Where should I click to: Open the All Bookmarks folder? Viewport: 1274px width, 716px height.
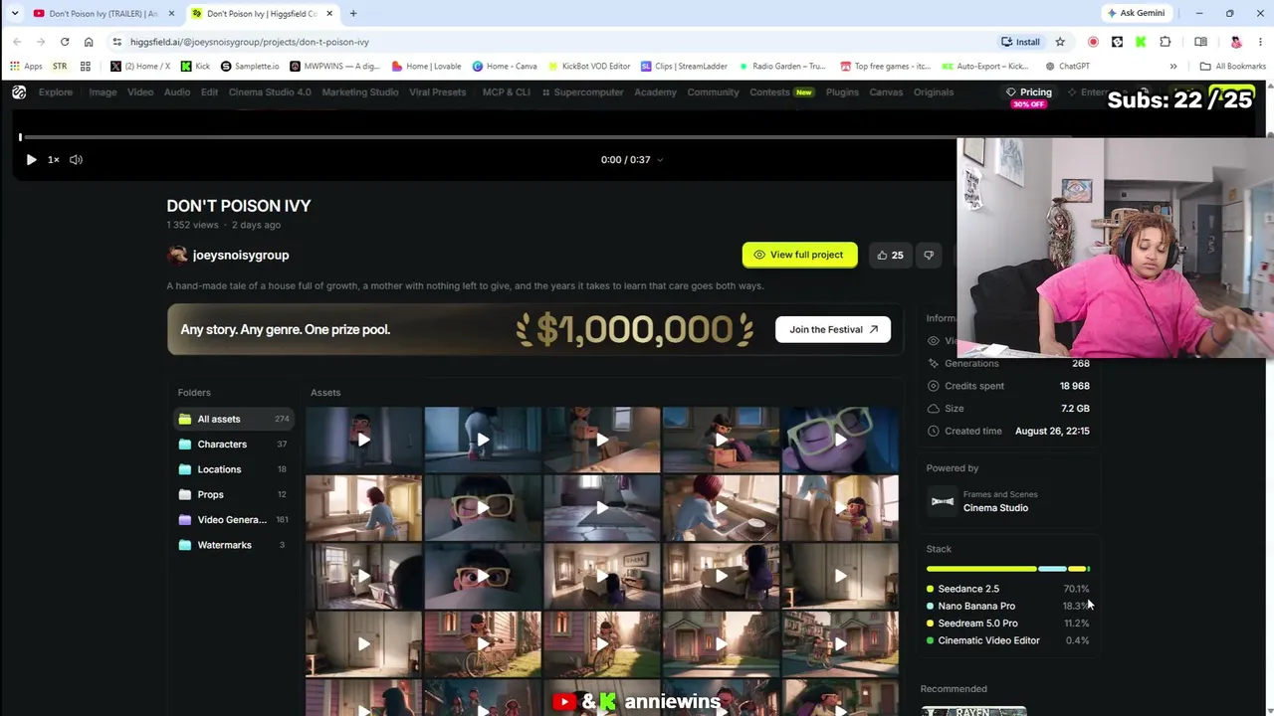(1232, 67)
